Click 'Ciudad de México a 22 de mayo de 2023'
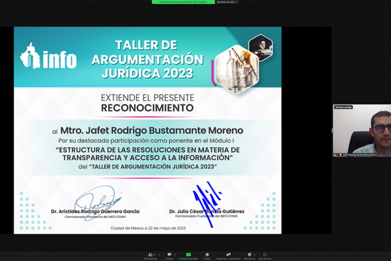391x261 pixels. (x=148, y=228)
